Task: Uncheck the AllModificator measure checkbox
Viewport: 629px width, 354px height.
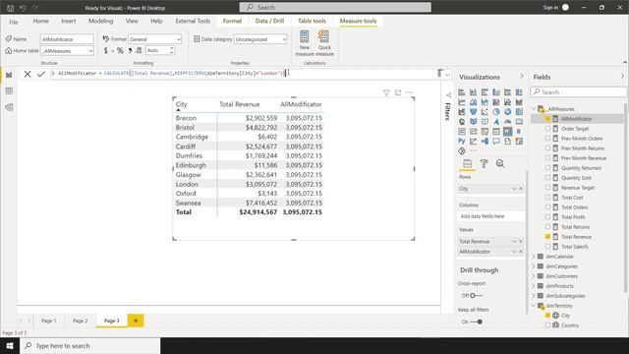Action: [547, 119]
